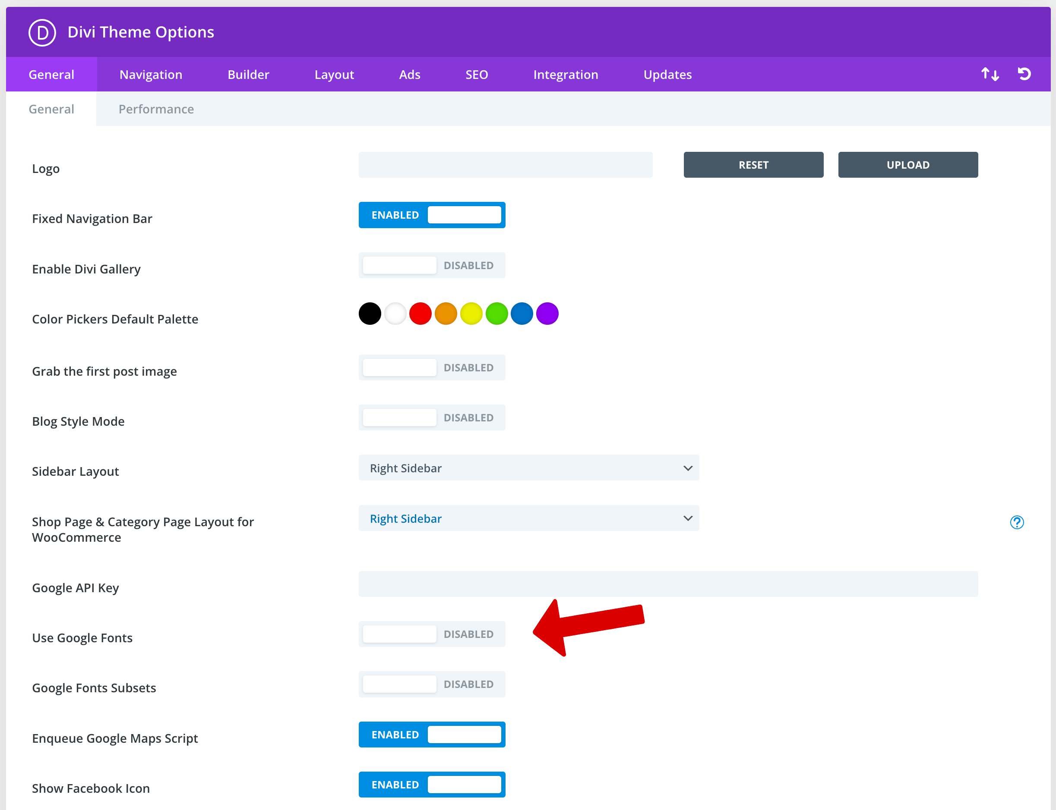Click the help icon next to WooCommerce layout setting
The height and width of the screenshot is (810, 1056).
tap(1017, 522)
